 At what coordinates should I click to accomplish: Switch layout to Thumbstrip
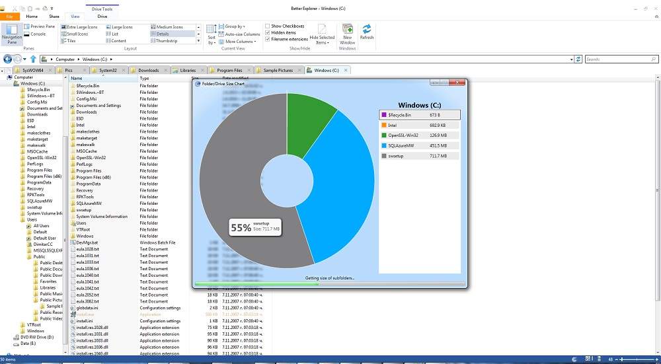[x=164, y=41]
